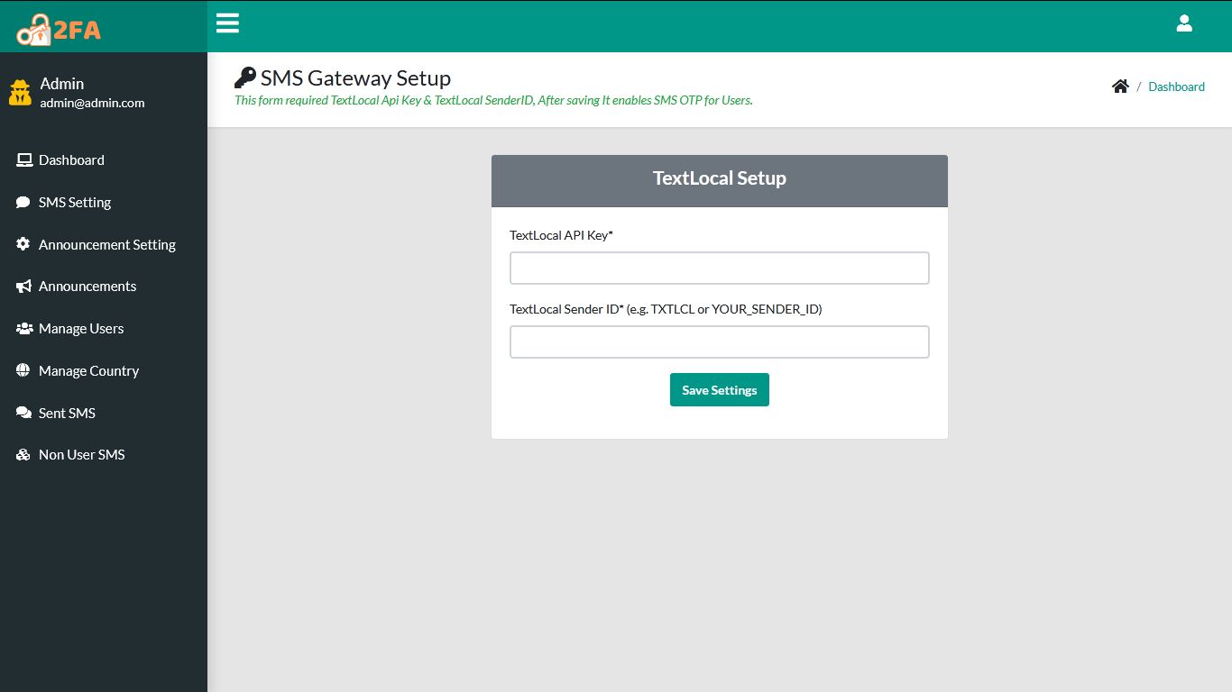Click the Manage Country globe icon
1232x692 pixels.
point(23,370)
